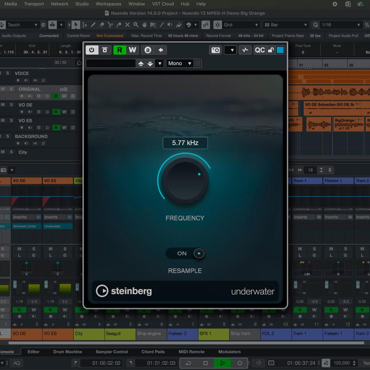Open the plugin QC quick controls
Screen dimensions: 370x370
click(x=260, y=50)
